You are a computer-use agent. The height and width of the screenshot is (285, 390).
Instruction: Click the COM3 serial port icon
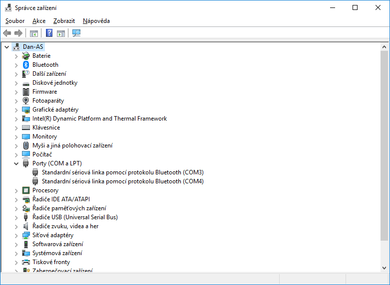(35, 172)
